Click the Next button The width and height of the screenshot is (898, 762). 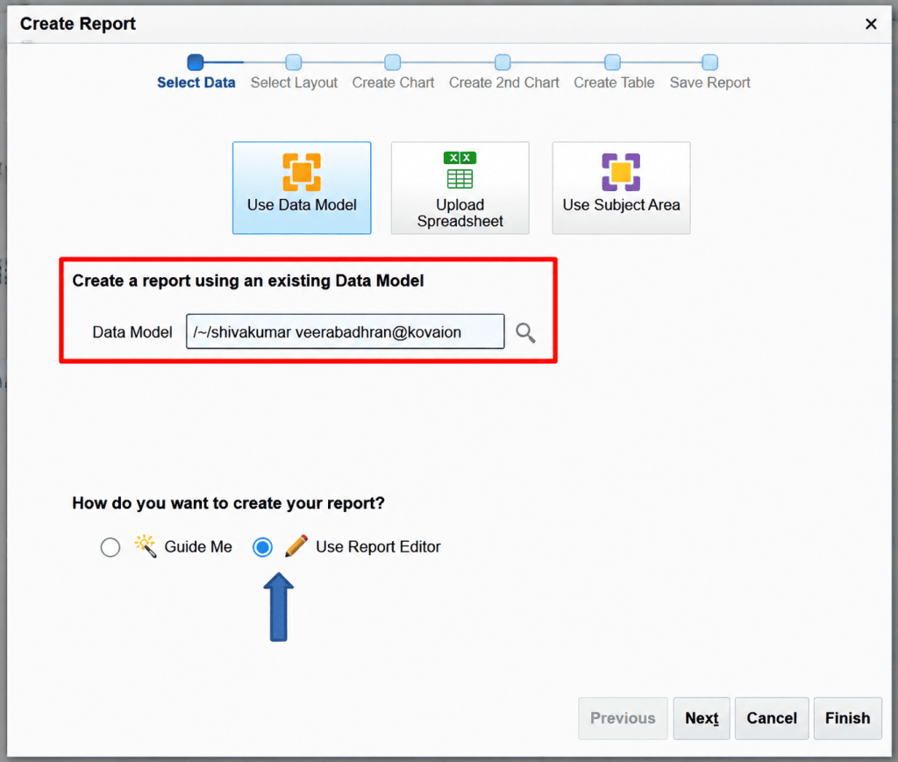[702, 718]
